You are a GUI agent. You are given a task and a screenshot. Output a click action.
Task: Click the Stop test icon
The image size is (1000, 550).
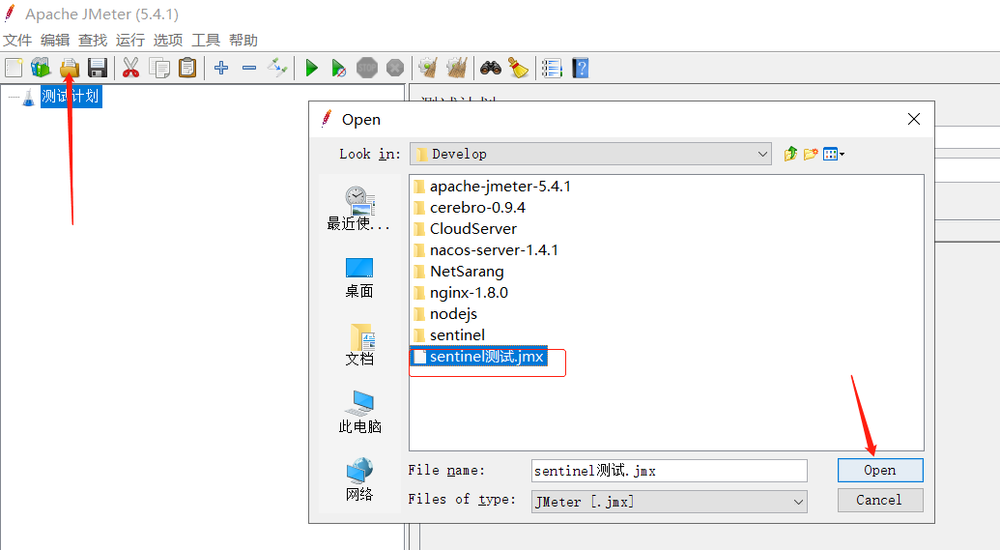point(367,68)
